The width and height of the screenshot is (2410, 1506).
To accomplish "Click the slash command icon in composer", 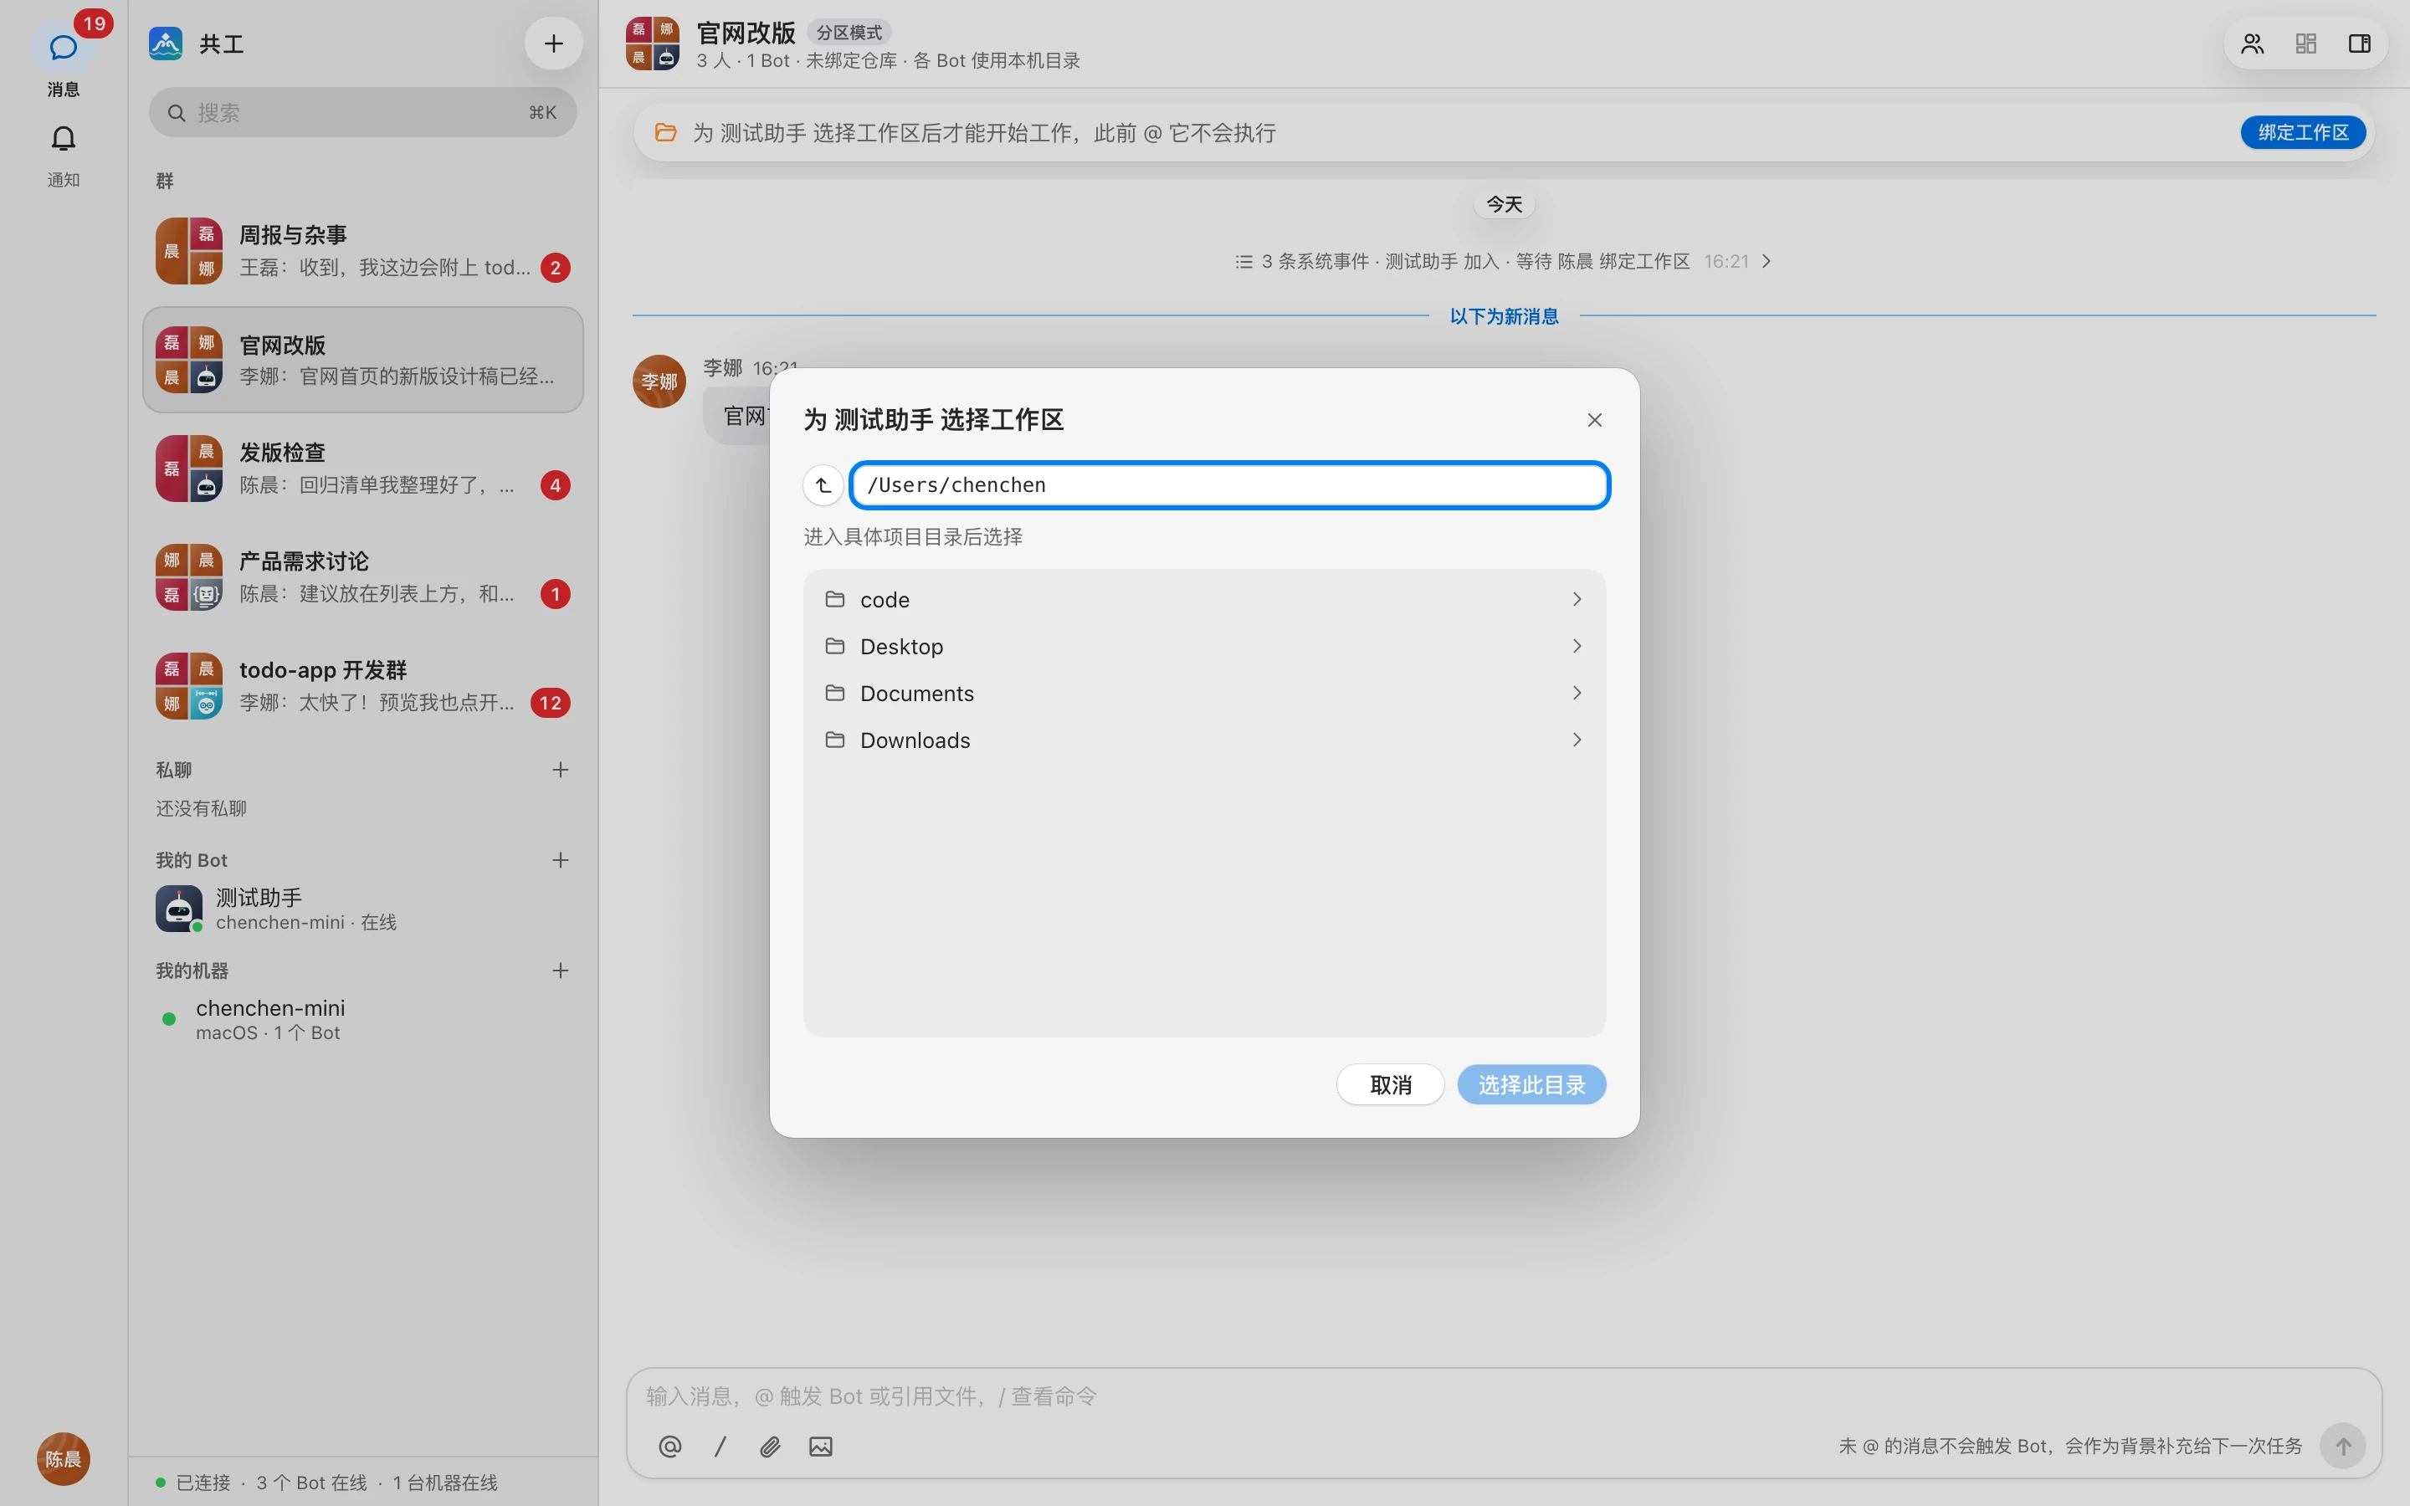I will click(720, 1447).
